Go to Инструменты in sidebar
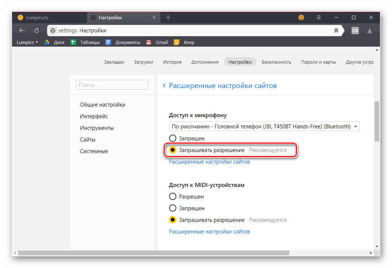Viewport: 392px width, 268px height. click(97, 128)
